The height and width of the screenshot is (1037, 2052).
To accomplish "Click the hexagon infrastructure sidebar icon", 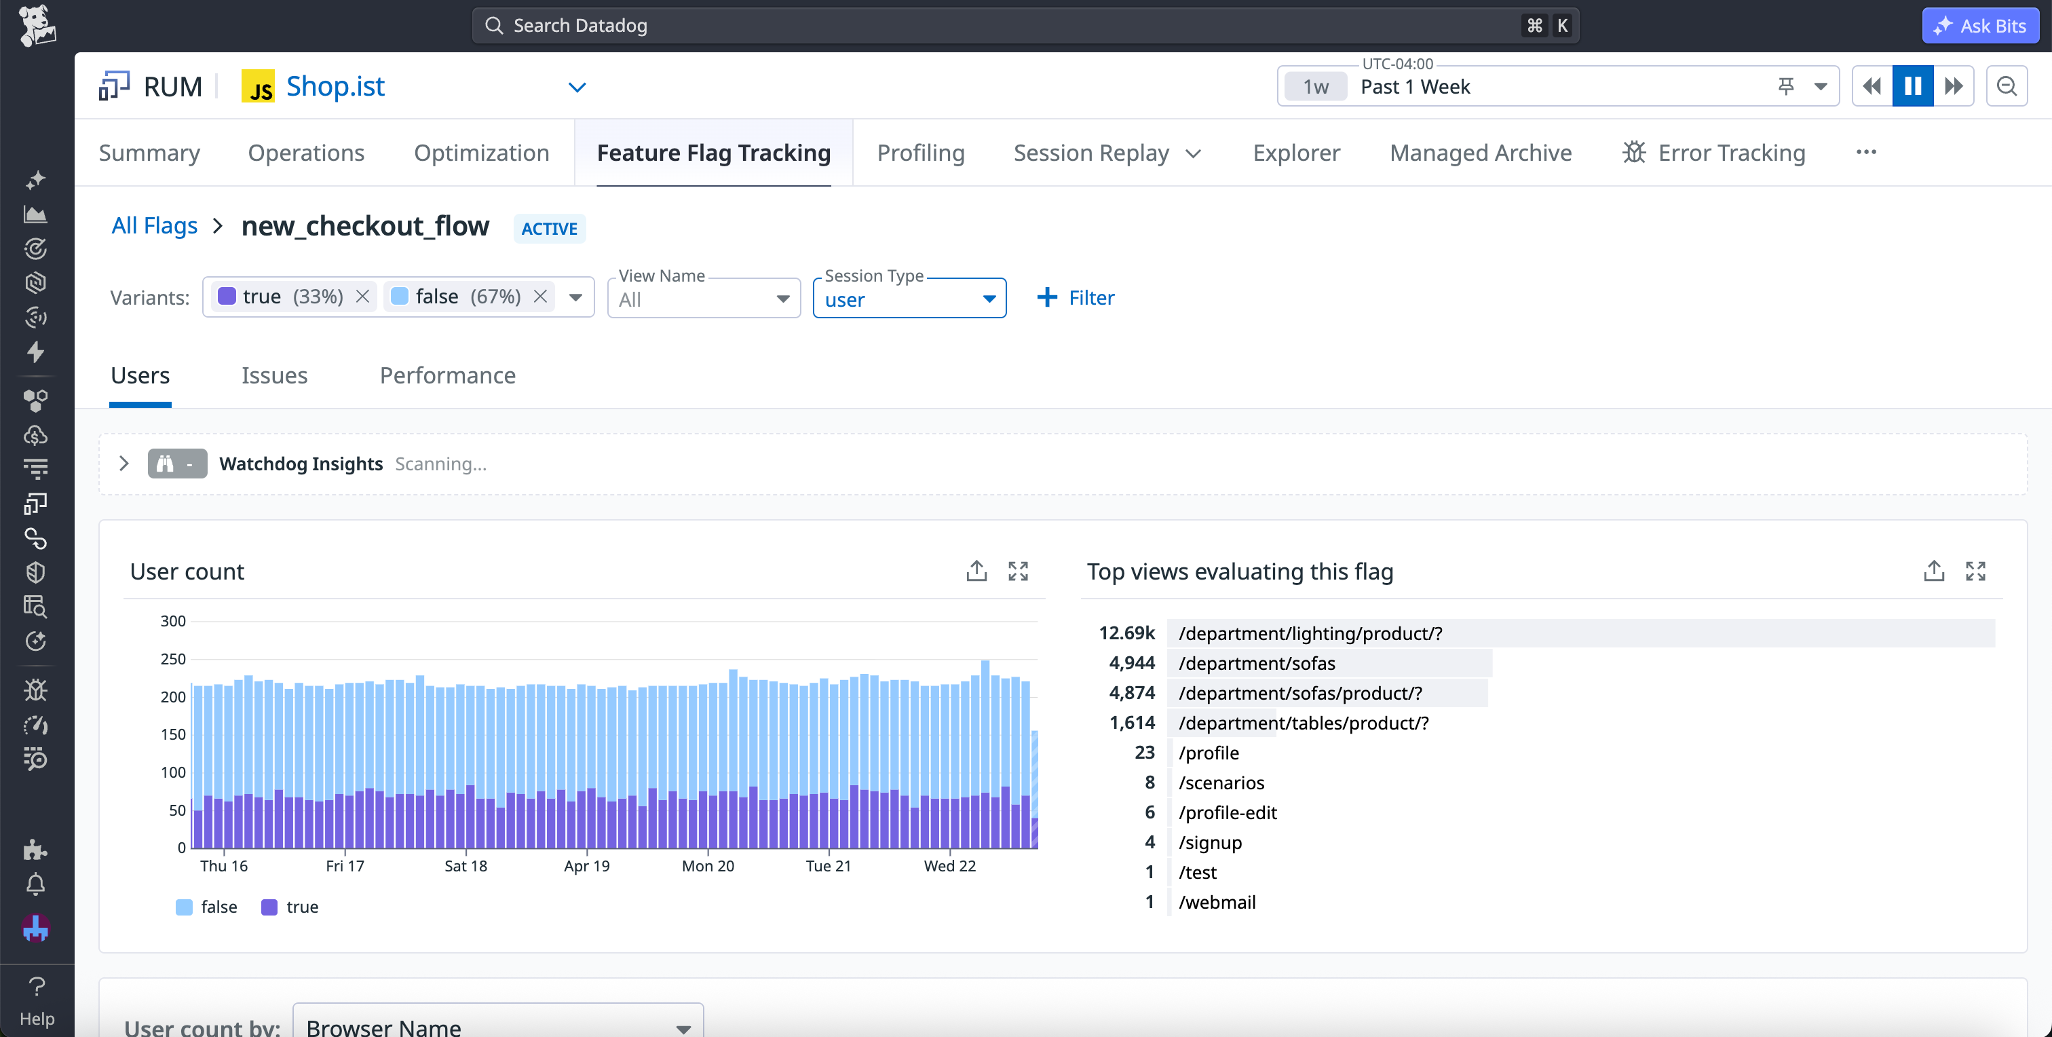I will 35,283.
